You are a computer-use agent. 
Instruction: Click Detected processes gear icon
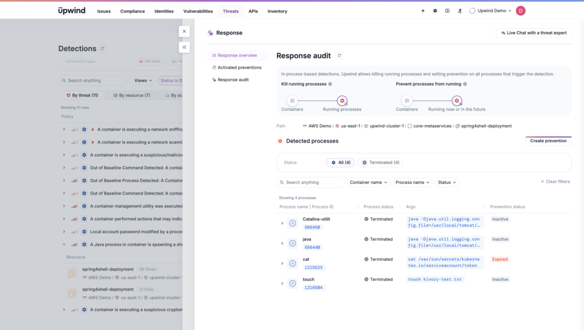280,141
